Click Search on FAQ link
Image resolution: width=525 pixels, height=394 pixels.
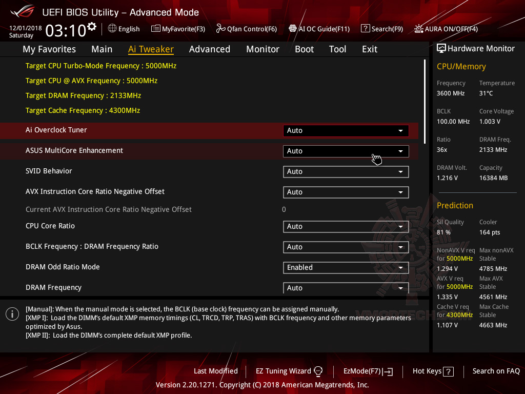click(496, 371)
